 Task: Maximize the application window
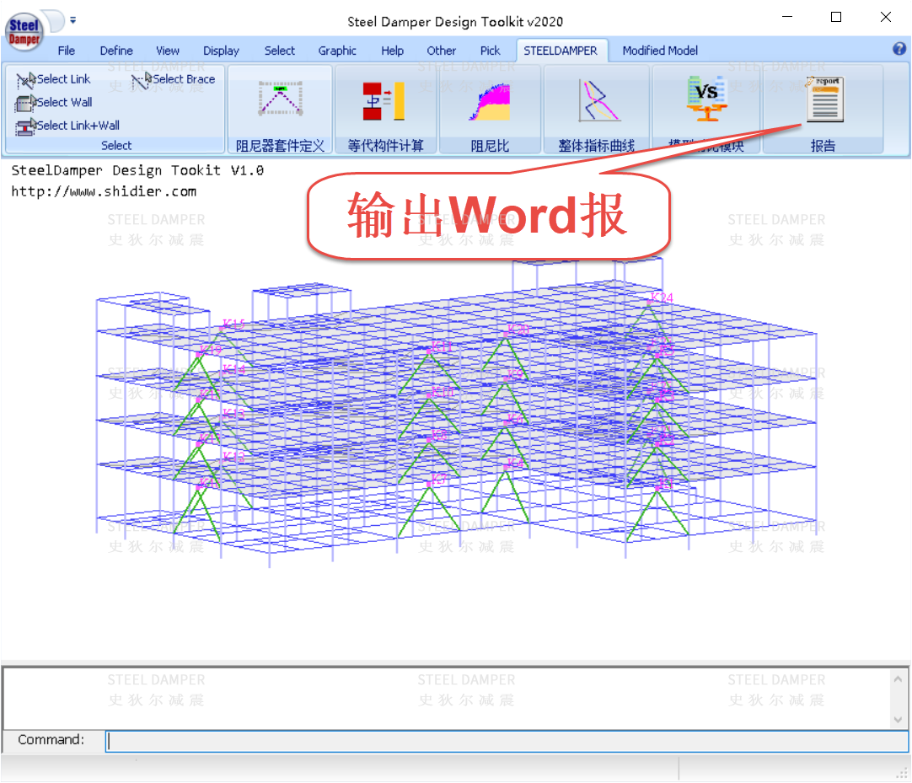click(x=836, y=17)
